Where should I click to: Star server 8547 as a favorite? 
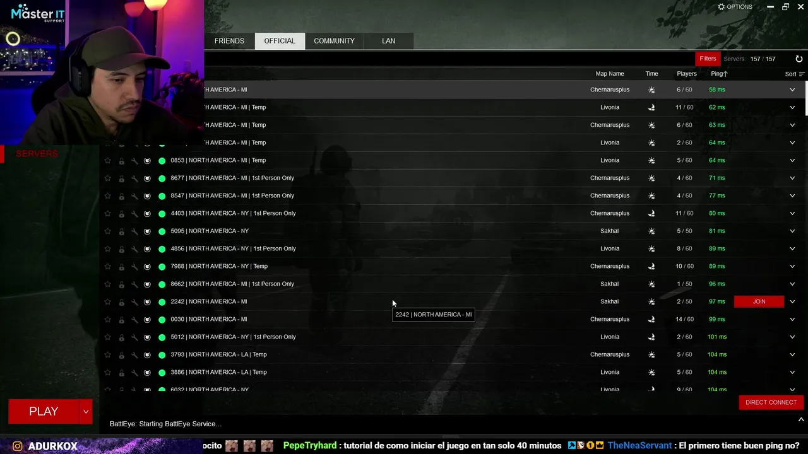click(x=107, y=196)
